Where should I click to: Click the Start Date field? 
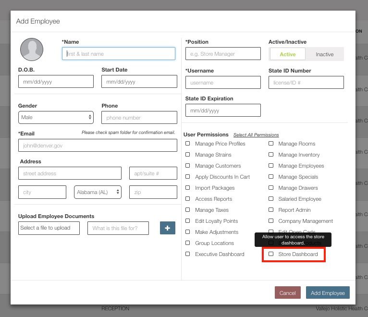tap(139, 82)
